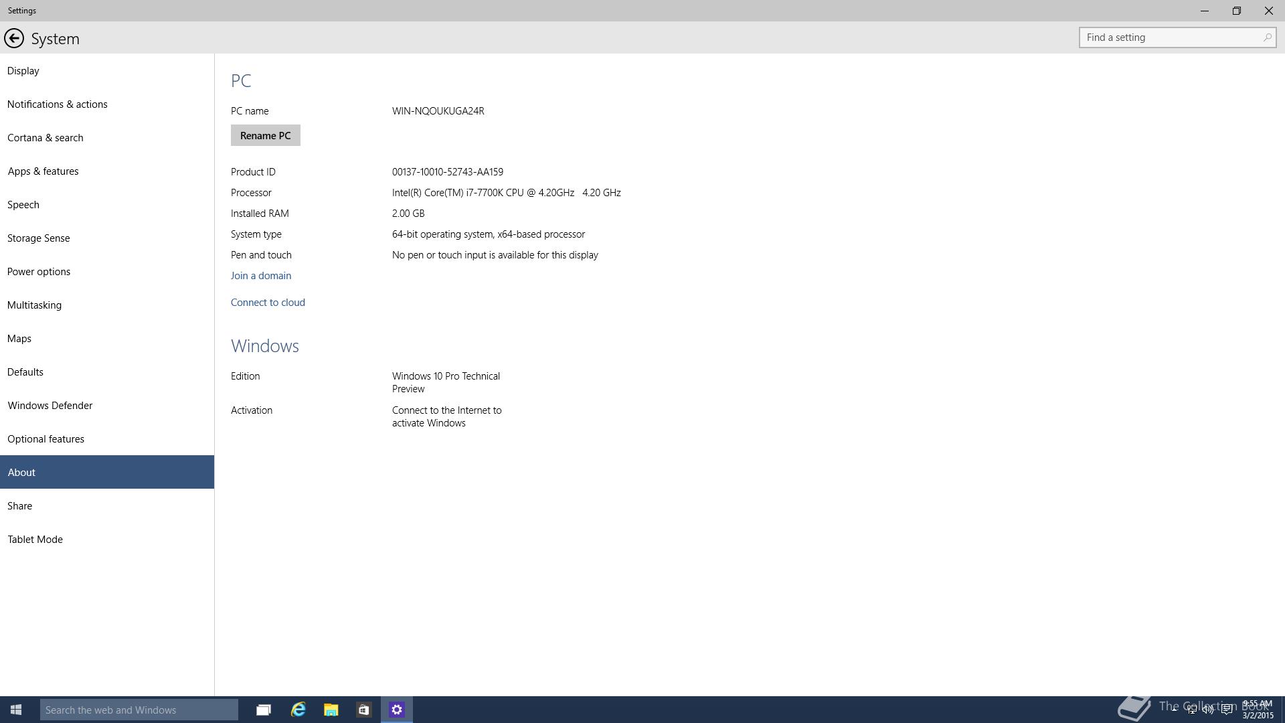The width and height of the screenshot is (1285, 723).
Task: Click the search magnifier in Find a setting
Action: click(x=1267, y=37)
